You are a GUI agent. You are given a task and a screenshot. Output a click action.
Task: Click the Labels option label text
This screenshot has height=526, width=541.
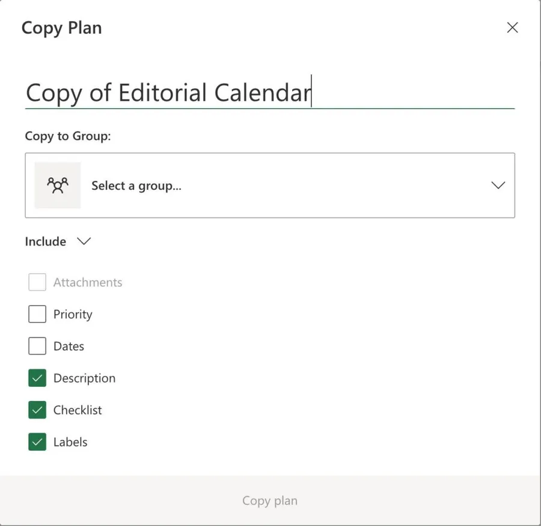click(x=70, y=442)
